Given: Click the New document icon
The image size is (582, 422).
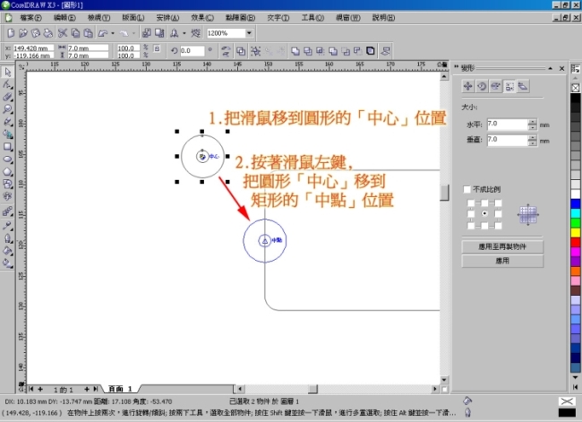Looking at the screenshot, I should tap(11, 33).
